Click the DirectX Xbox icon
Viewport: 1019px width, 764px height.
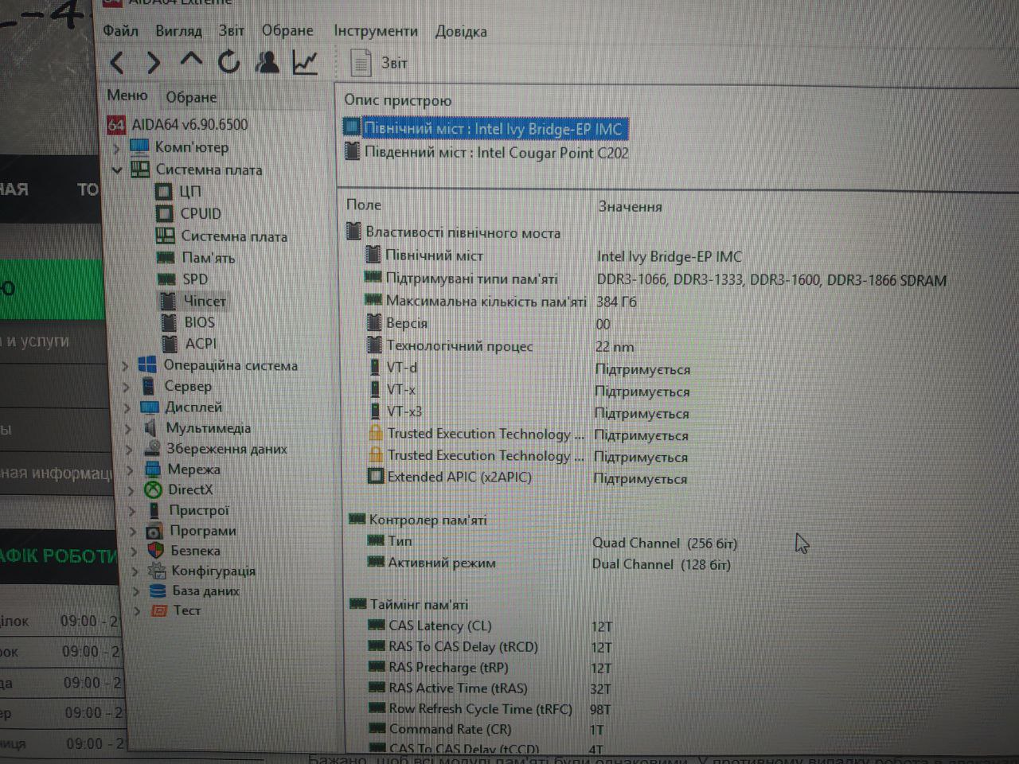pyautogui.click(x=153, y=489)
